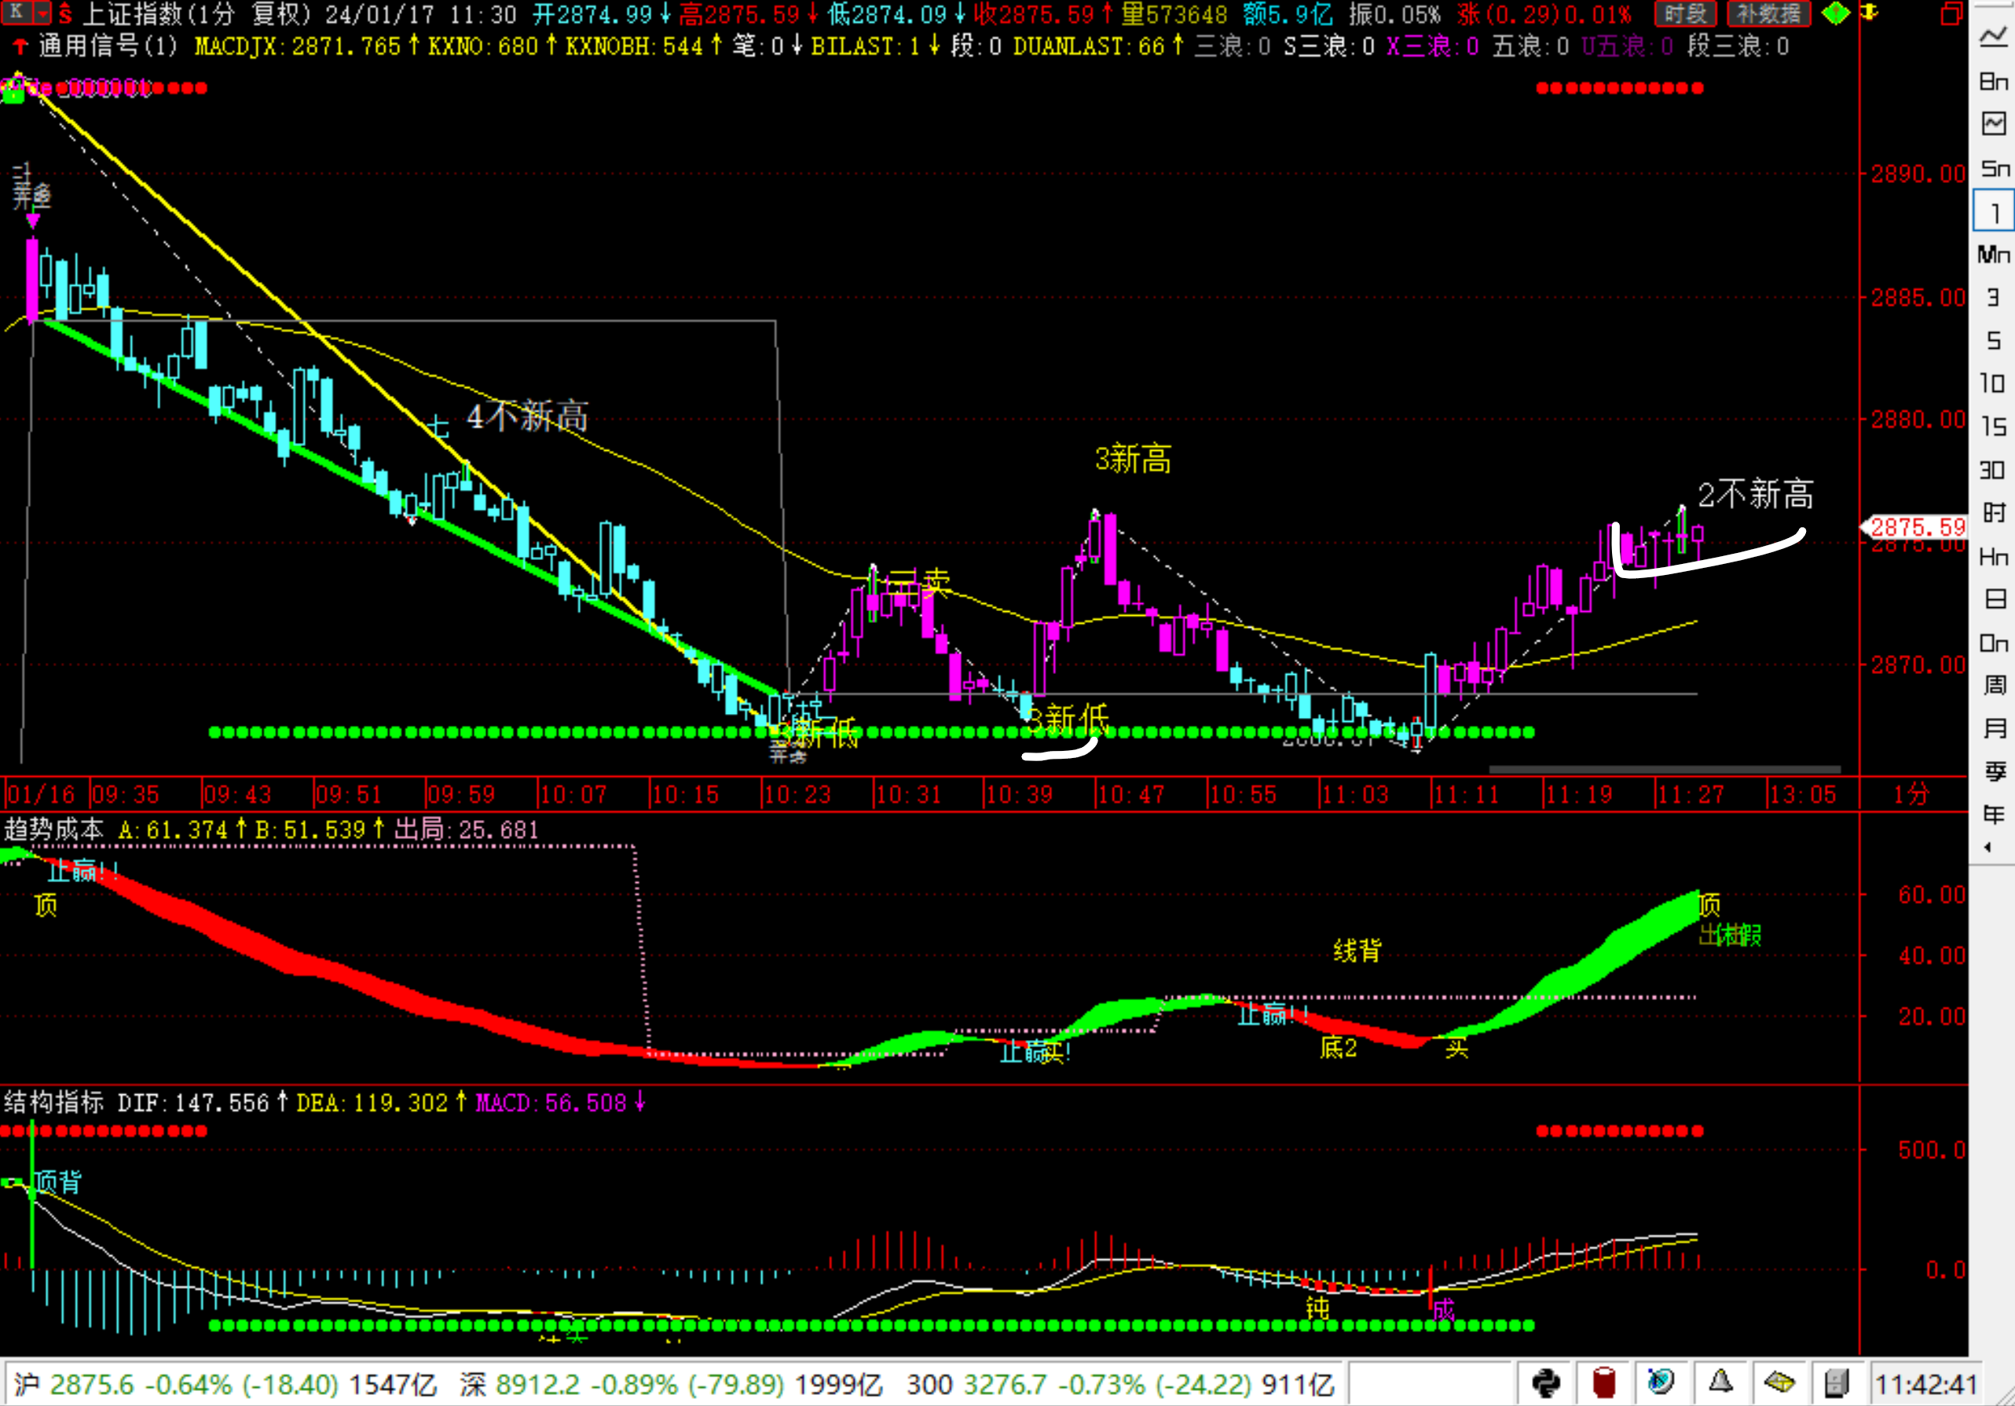Click the gray horizontal chart scrollbar above time axis
Screen dimensions: 2015x1406
coord(1664,770)
